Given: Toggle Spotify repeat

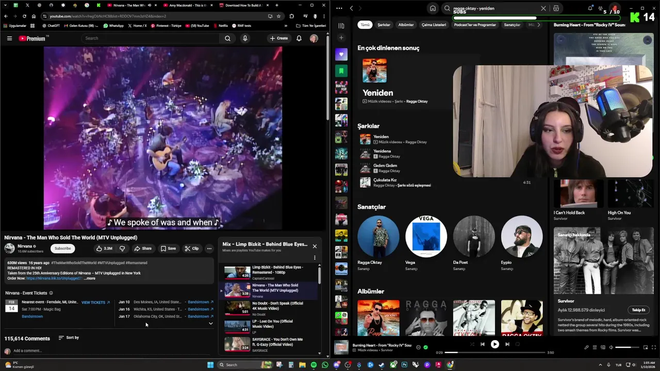Looking at the screenshot, I should [x=518, y=344].
